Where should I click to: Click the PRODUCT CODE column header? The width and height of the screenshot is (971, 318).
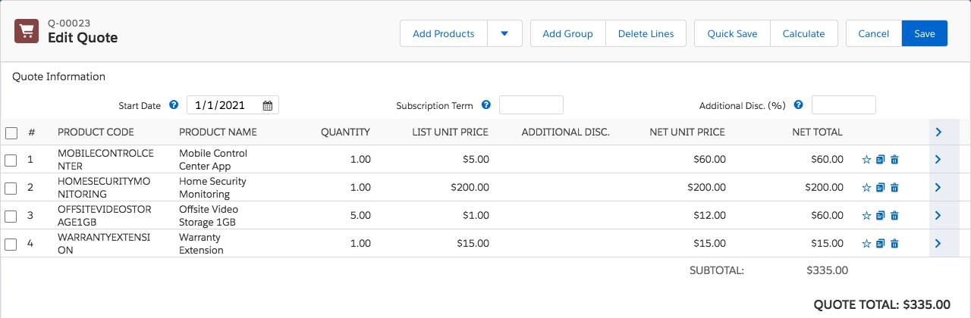96,132
